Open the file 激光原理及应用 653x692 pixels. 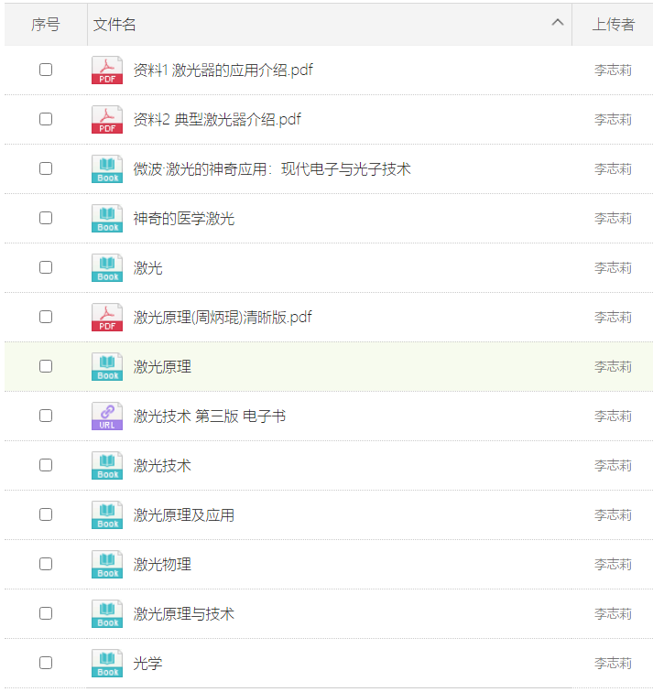(183, 515)
